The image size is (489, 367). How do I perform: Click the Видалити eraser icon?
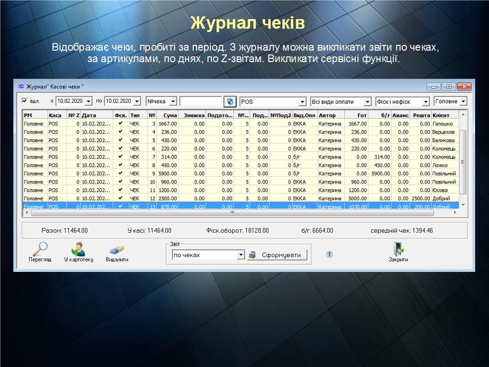pos(117,249)
